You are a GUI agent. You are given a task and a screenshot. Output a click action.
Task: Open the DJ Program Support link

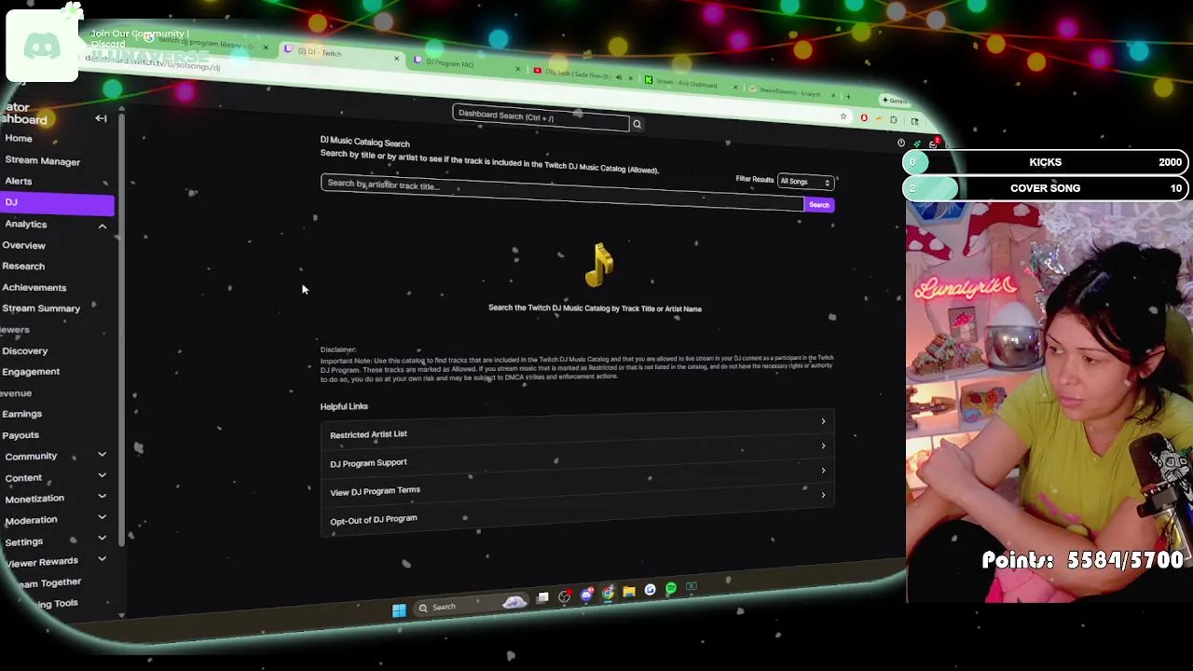[368, 462]
